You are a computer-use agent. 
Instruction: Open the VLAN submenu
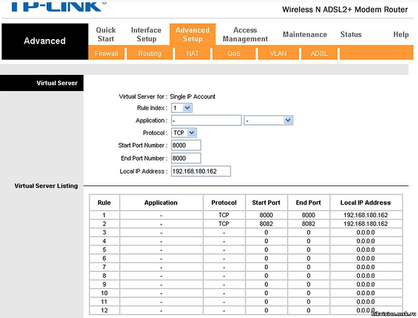[x=278, y=53]
